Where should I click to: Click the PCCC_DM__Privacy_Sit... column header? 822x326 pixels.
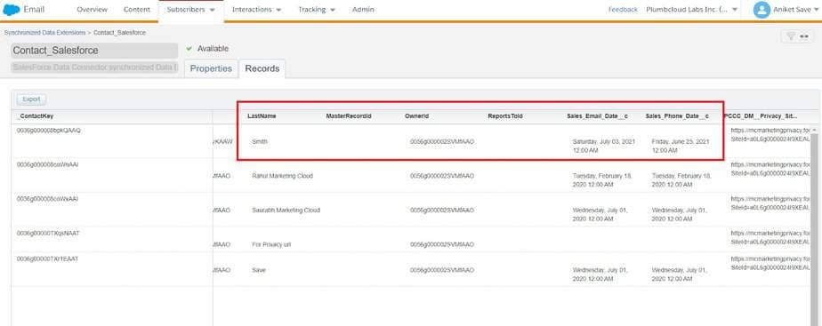click(x=761, y=116)
